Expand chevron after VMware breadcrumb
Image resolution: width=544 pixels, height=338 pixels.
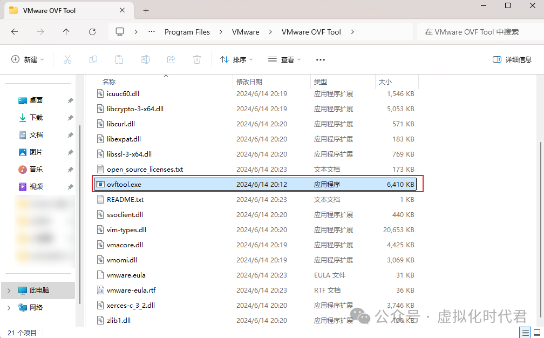coord(270,32)
